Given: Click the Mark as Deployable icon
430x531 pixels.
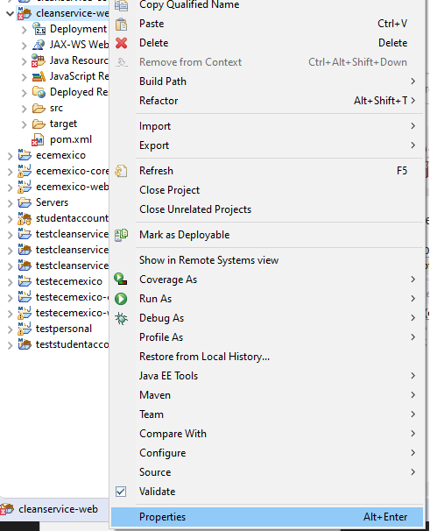Looking at the screenshot, I should tap(121, 235).
